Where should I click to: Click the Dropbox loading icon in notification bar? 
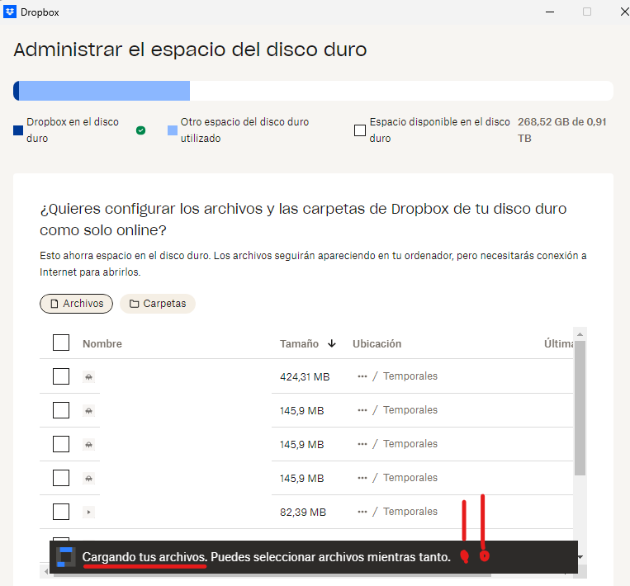65,557
